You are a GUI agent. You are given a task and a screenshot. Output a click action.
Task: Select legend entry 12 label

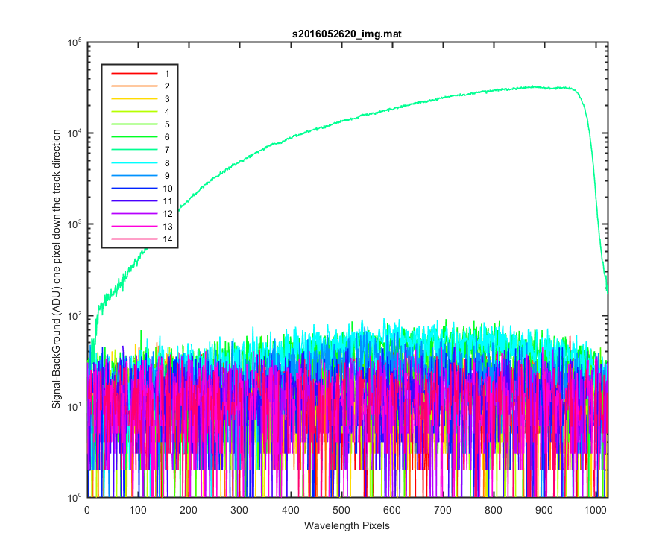(x=168, y=214)
